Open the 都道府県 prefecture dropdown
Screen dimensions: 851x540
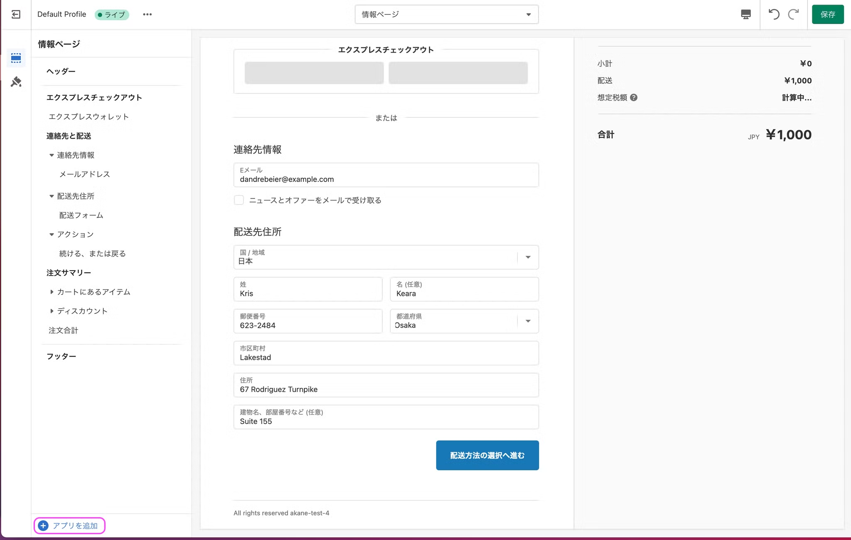464,321
